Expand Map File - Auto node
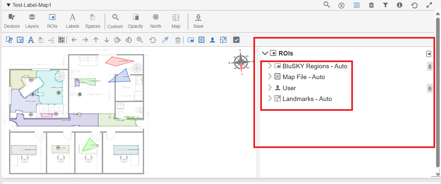 [270, 77]
